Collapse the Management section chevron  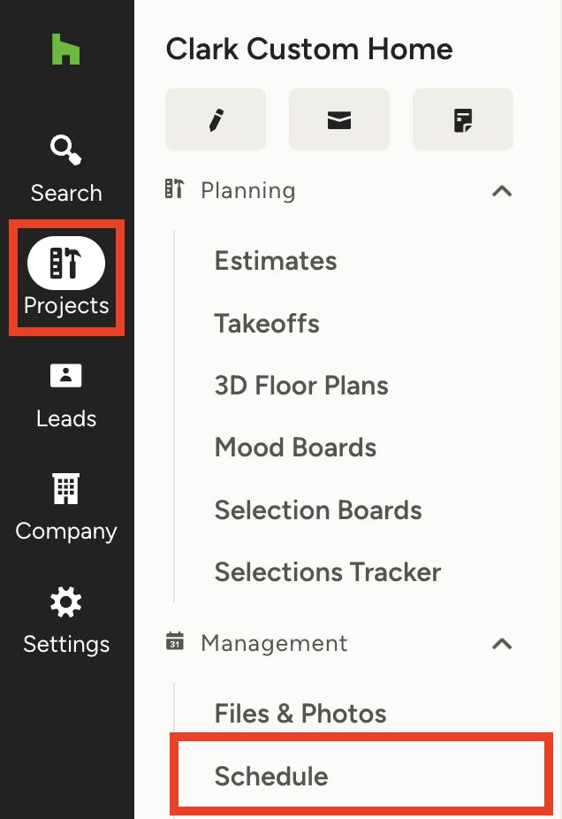[502, 644]
